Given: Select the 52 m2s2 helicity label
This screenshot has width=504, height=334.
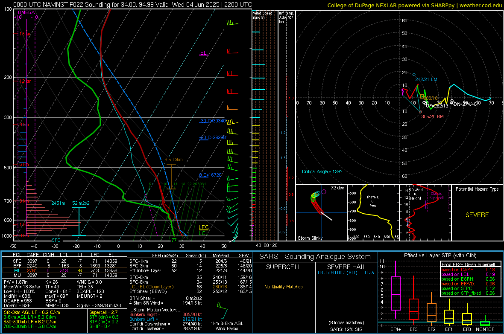Looking at the screenshot, I should tap(81, 203).
